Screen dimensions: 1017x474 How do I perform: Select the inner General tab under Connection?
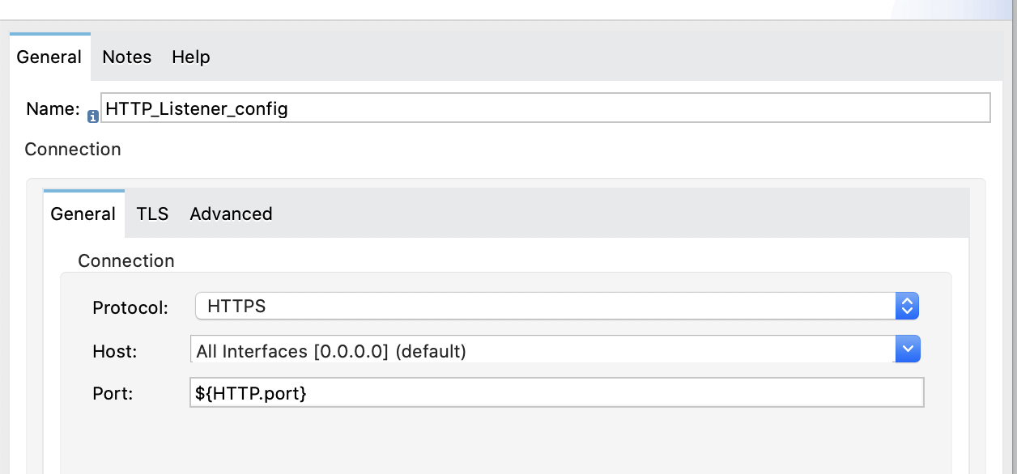pos(83,214)
